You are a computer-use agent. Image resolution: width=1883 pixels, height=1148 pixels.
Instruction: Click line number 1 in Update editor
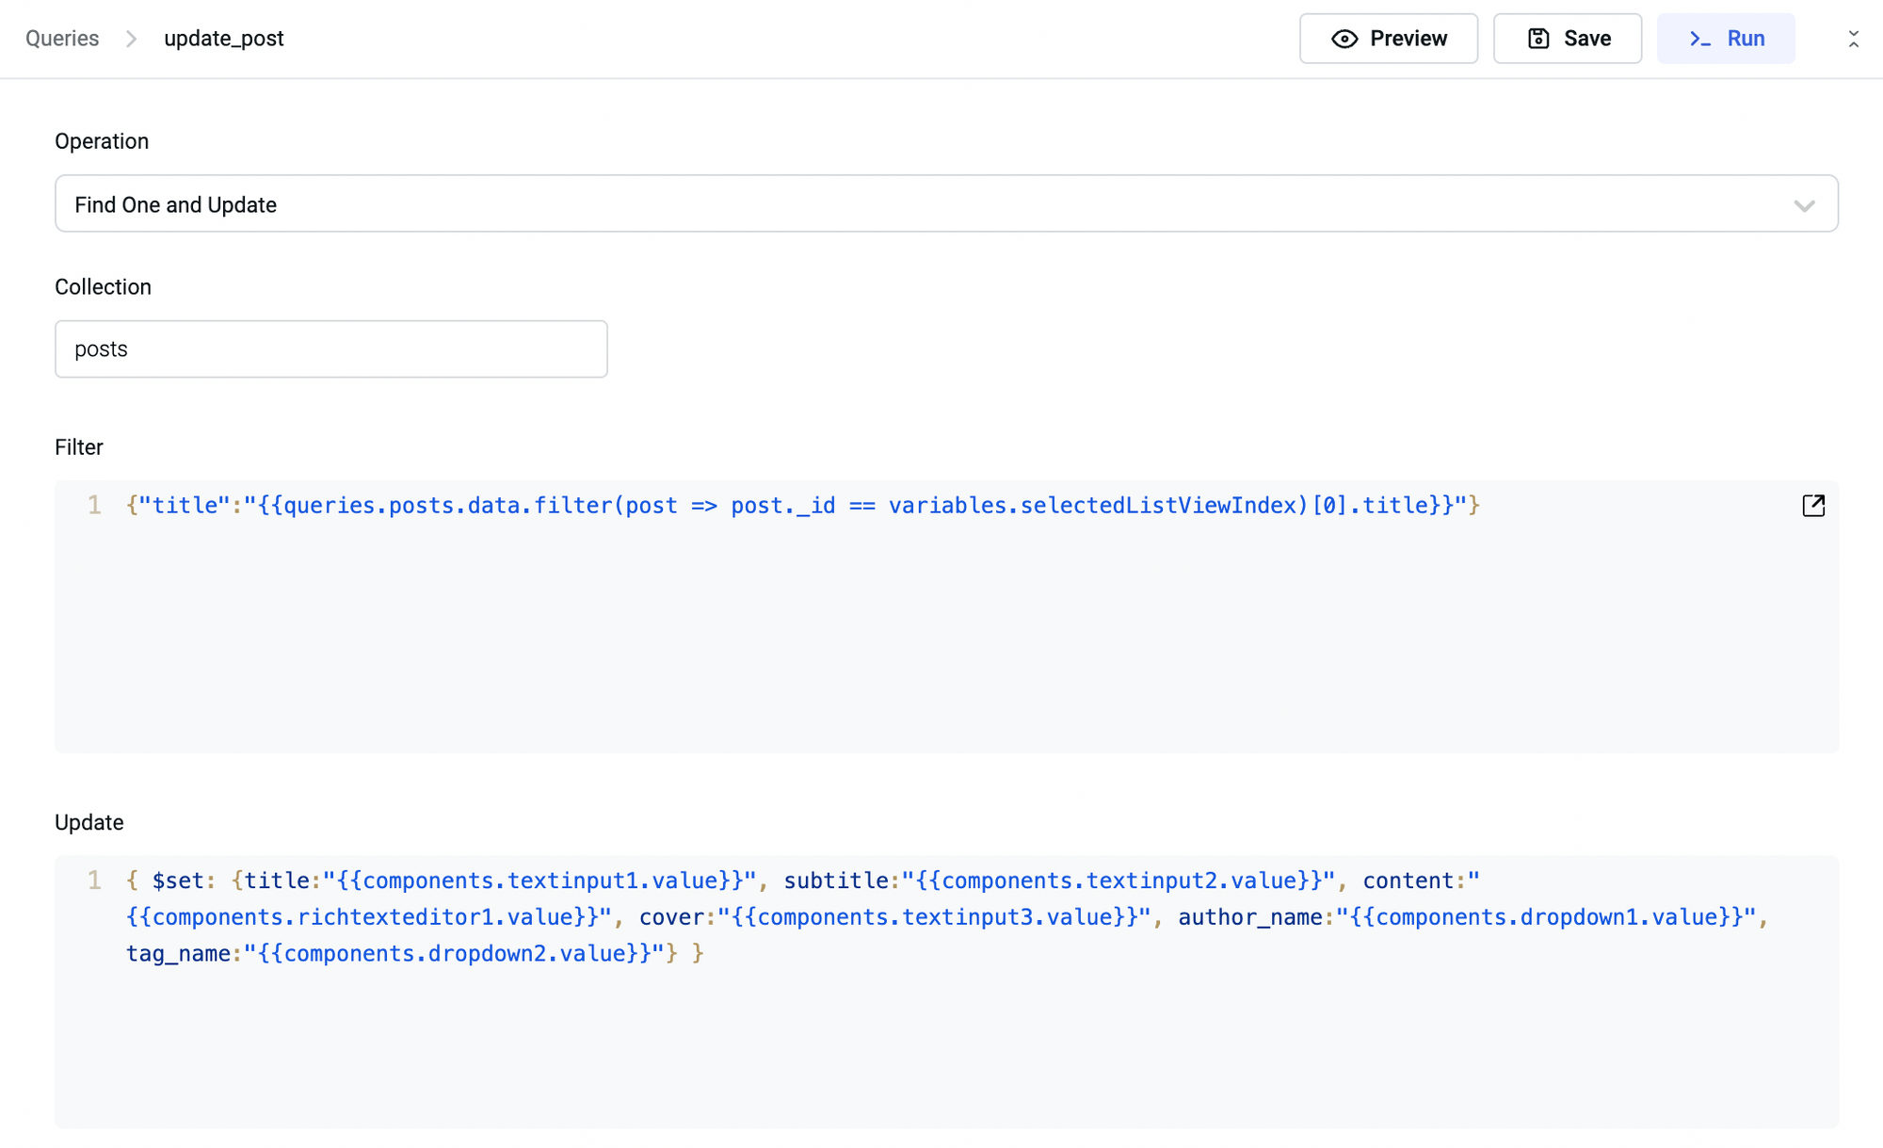pyautogui.click(x=94, y=881)
